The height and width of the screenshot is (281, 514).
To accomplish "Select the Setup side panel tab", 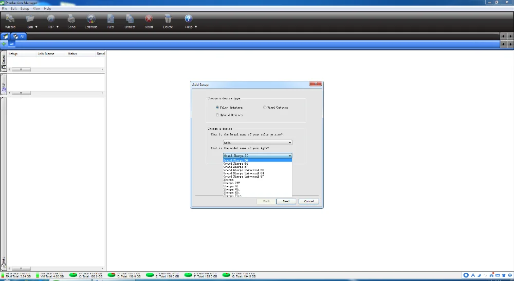I will click(x=4, y=85).
